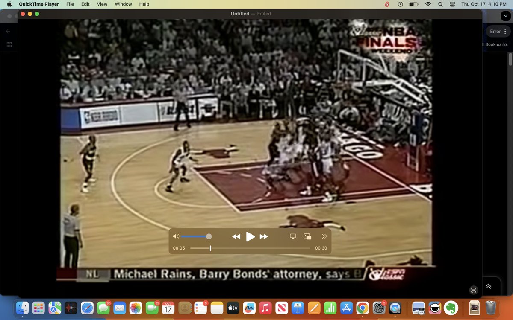Viewport: 513px width, 320px height.
Task: Open the Help menu
Action: click(144, 4)
